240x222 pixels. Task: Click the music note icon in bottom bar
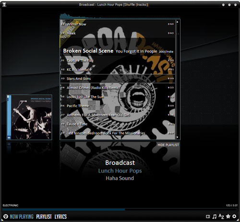214,217
